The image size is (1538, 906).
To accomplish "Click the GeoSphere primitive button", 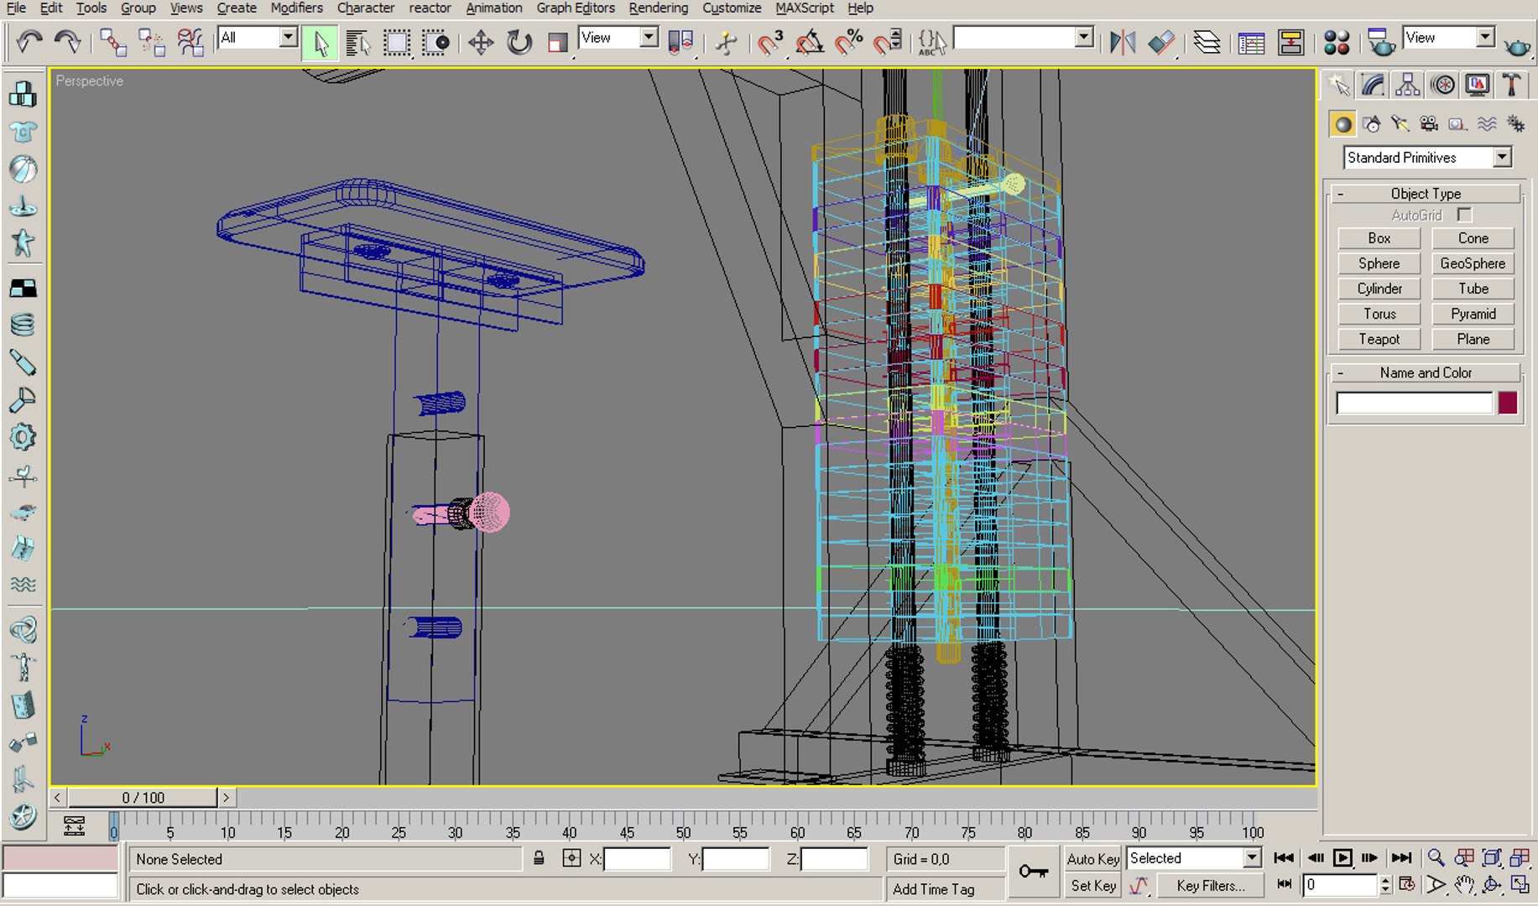I will pyautogui.click(x=1473, y=263).
